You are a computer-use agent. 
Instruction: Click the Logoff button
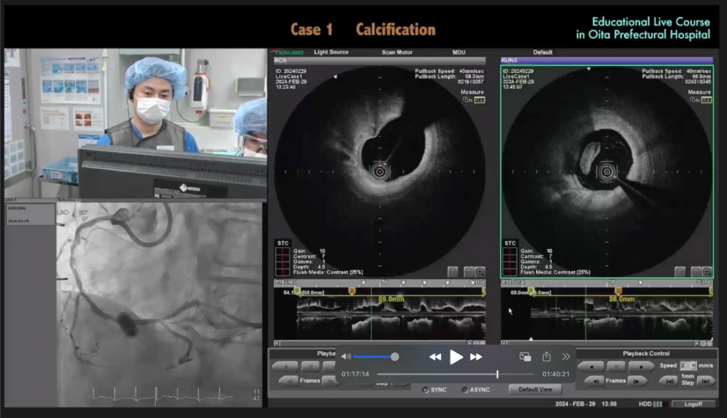[693, 404]
